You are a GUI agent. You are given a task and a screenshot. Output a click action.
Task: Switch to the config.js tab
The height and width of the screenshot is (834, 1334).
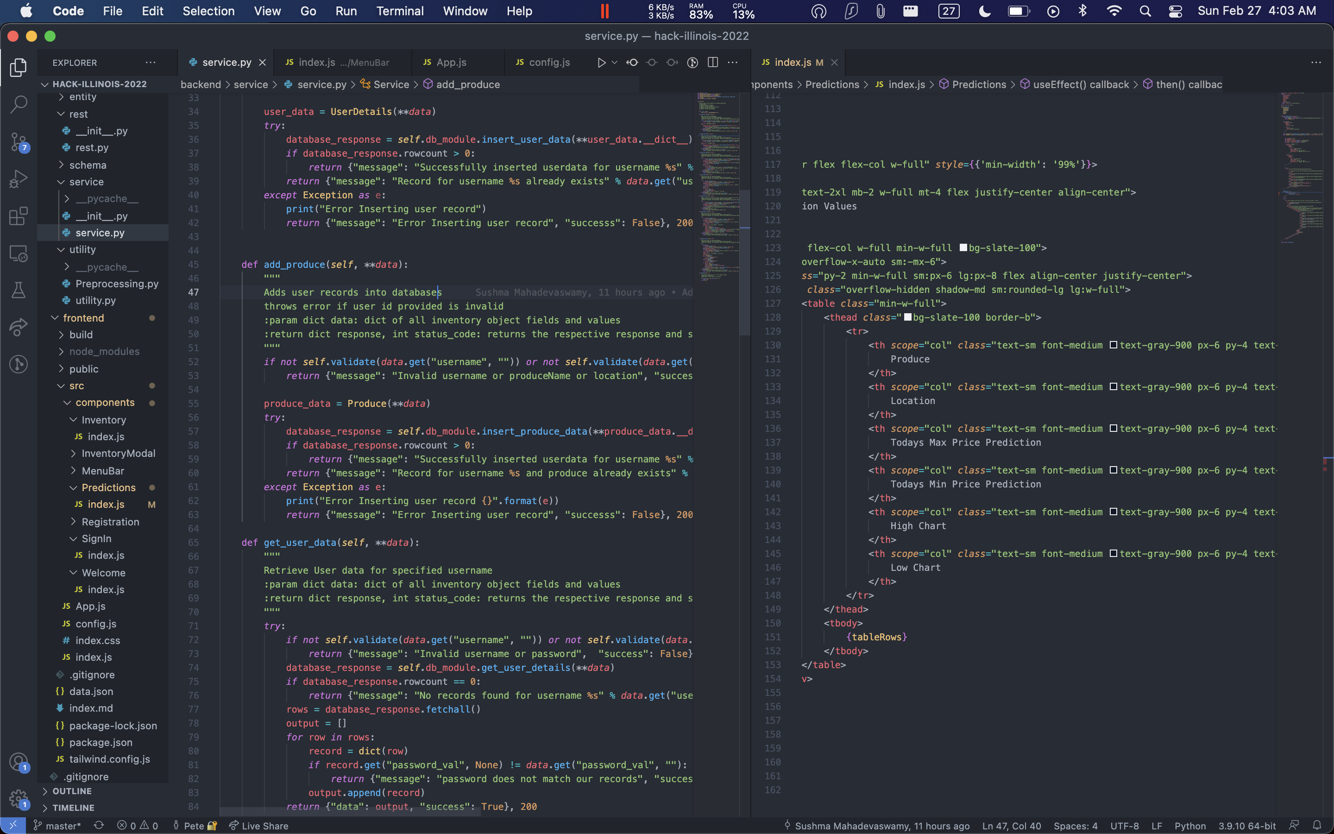coord(549,63)
